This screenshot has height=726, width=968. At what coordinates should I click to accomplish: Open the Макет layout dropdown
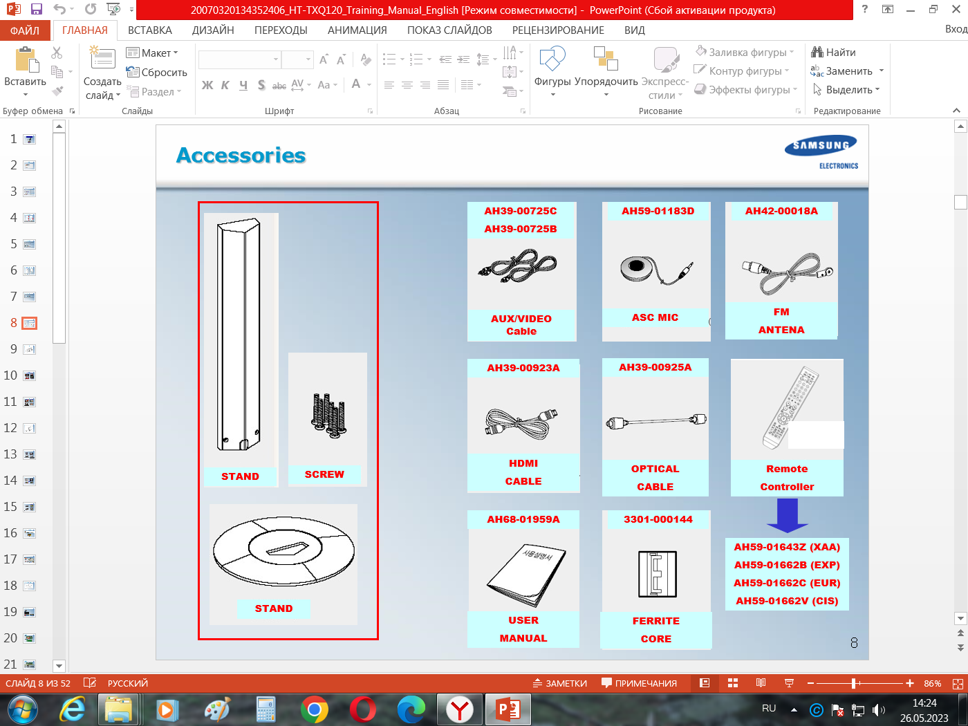pos(152,53)
